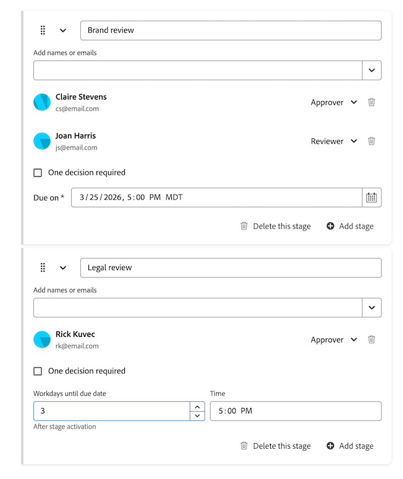The image size is (403, 479).
Task: Open names dropdown arrow in Legal review
Action: (371, 308)
